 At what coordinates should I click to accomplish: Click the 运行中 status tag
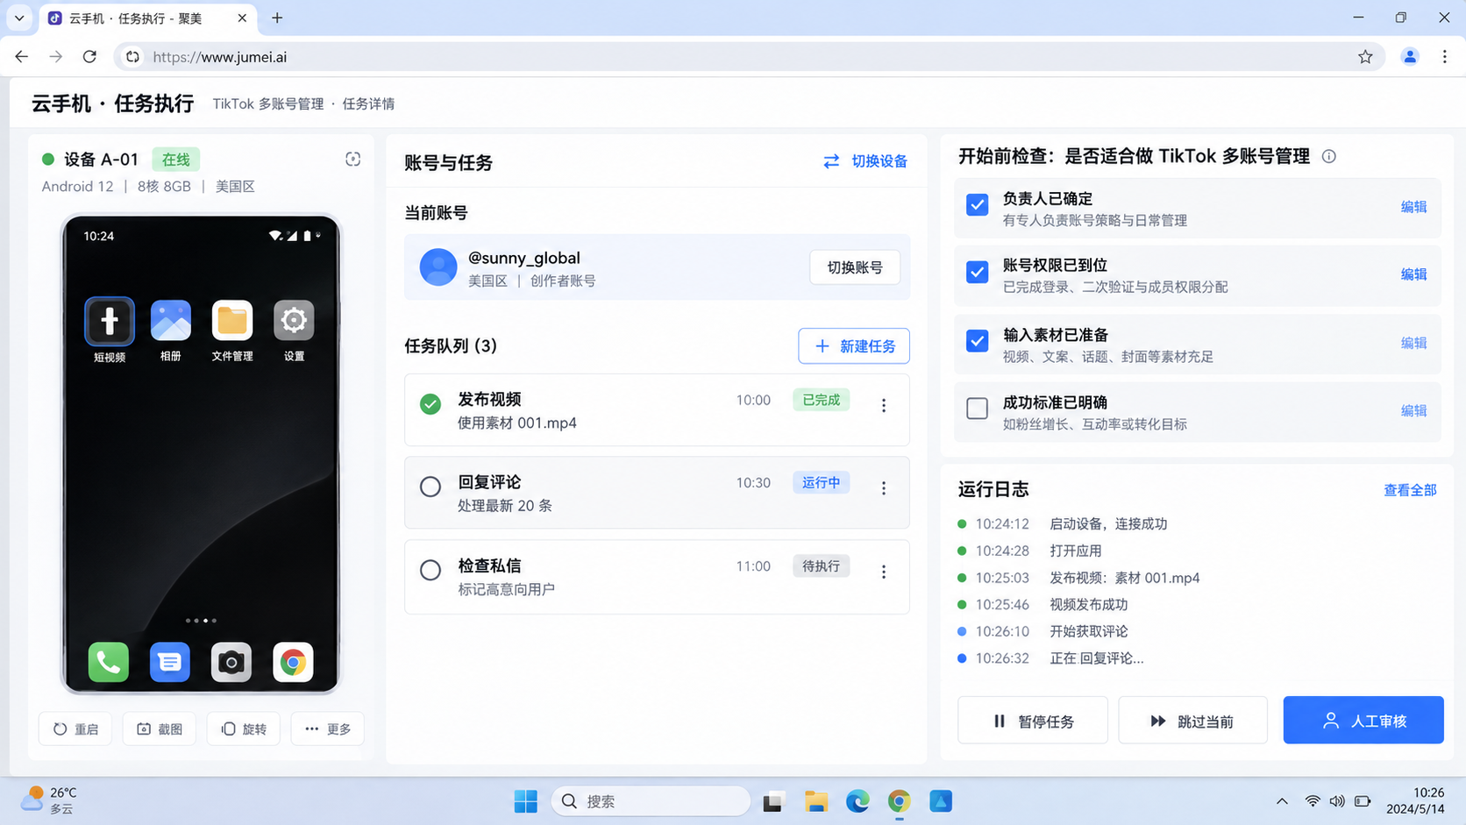[x=821, y=483]
